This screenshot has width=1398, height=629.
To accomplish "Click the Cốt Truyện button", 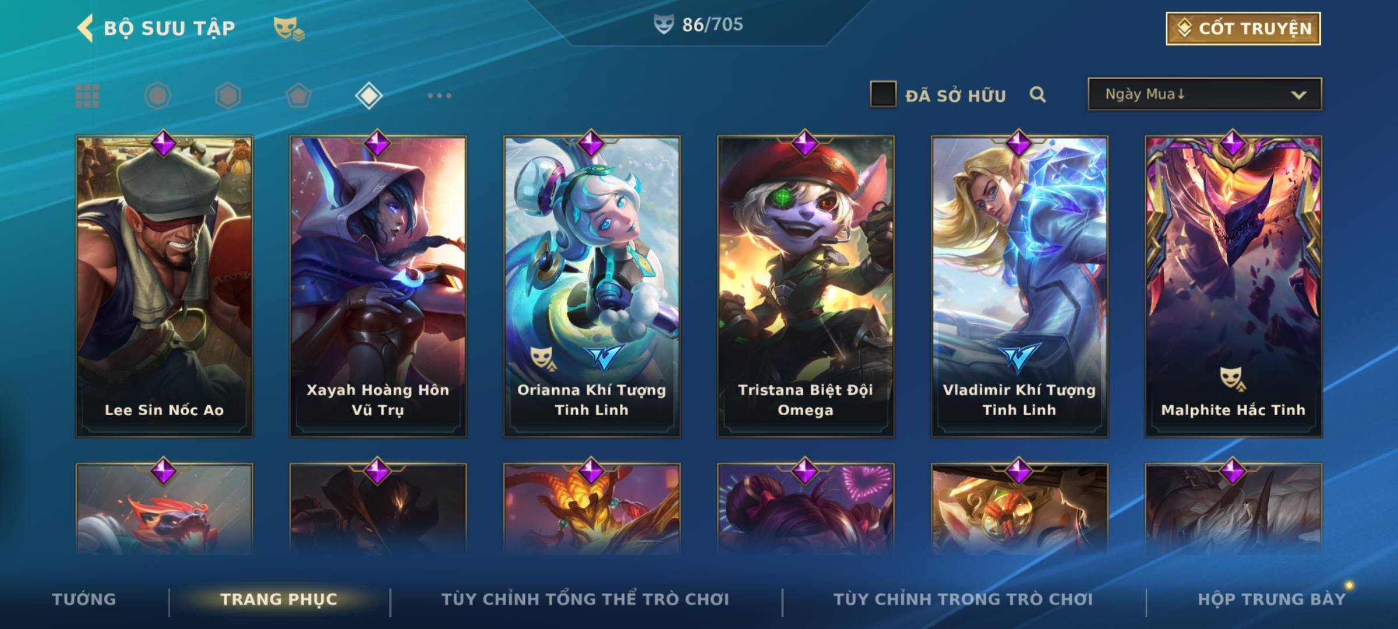I will [x=1243, y=29].
